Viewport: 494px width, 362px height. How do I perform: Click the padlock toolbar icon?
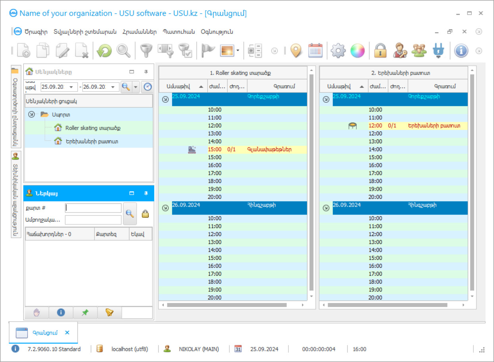pyautogui.click(x=380, y=51)
